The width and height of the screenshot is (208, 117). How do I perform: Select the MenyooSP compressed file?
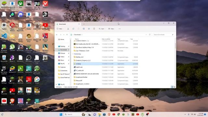click(x=106, y=81)
